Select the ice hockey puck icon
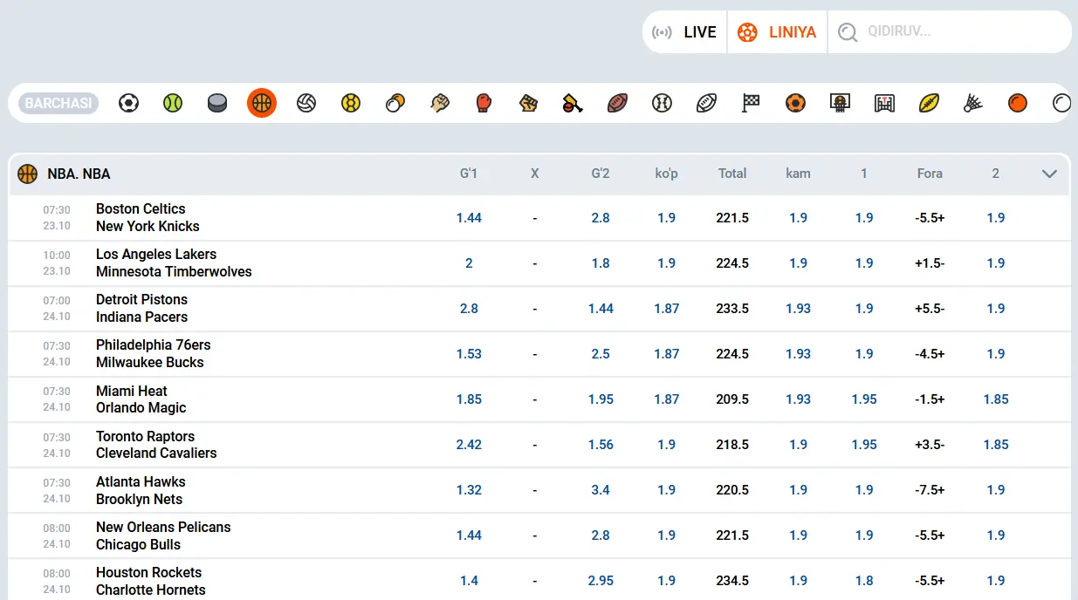 click(217, 103)
